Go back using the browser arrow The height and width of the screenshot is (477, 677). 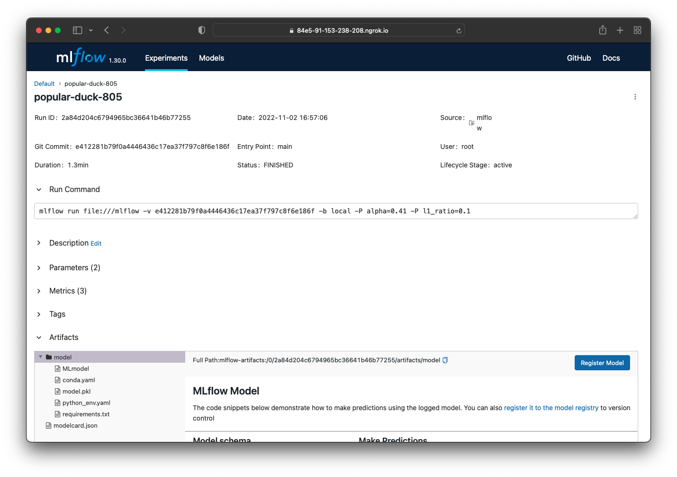[x=107, y=30]
